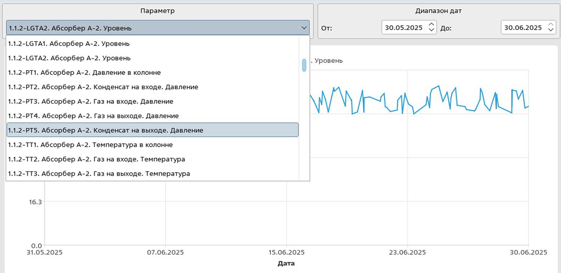Decrease the До date with down arrow
Viewport: 561px width, 273px height.
click(551, 30)
